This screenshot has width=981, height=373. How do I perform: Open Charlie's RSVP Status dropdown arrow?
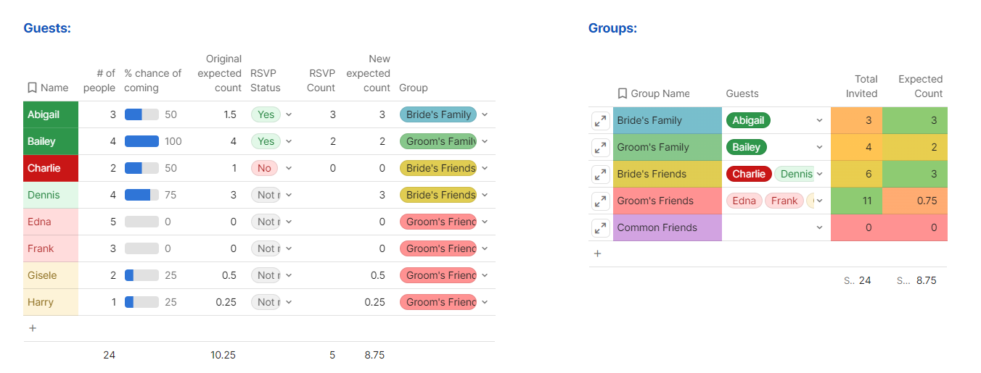pos(289,168)
